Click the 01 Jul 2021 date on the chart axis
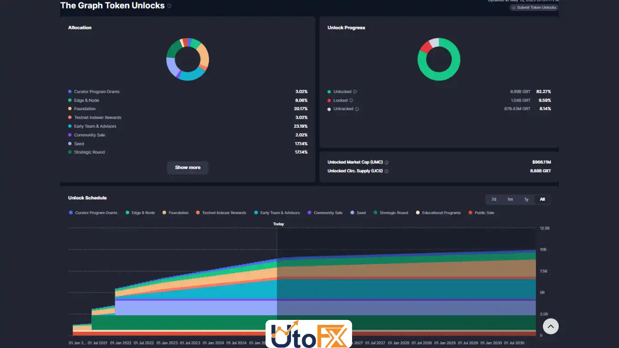Screen dimensions: 619x348 pyautogui.click(x=97, y=343)
